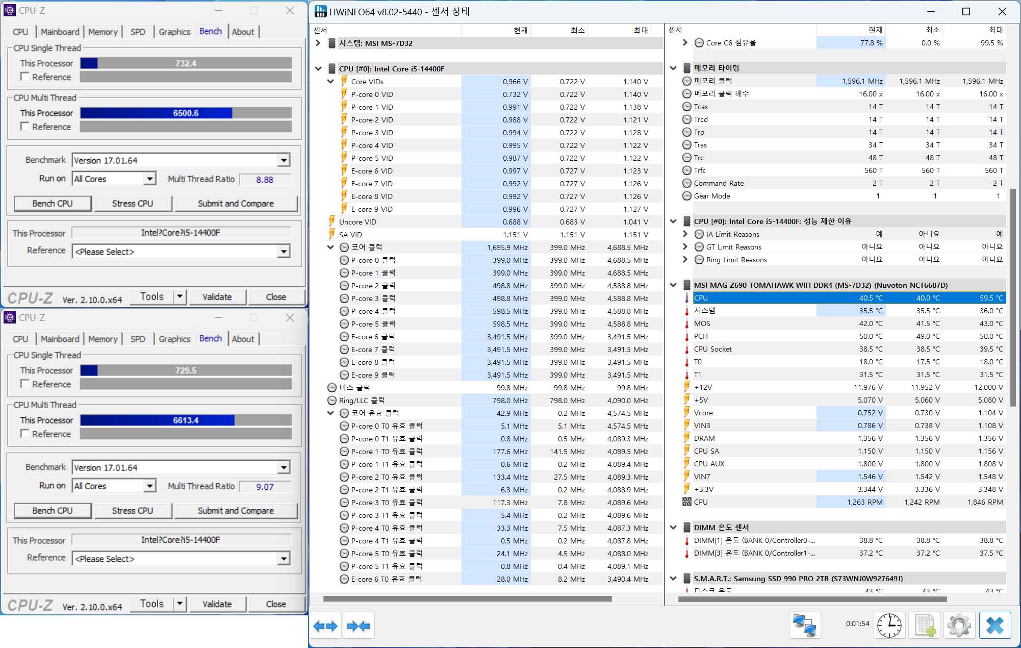Open the Run on All Cores dropdown in bottom CPU-Z
This screenshot has height=648, width=1021.
149,486
